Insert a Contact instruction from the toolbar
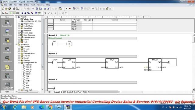 pos(60,13)
